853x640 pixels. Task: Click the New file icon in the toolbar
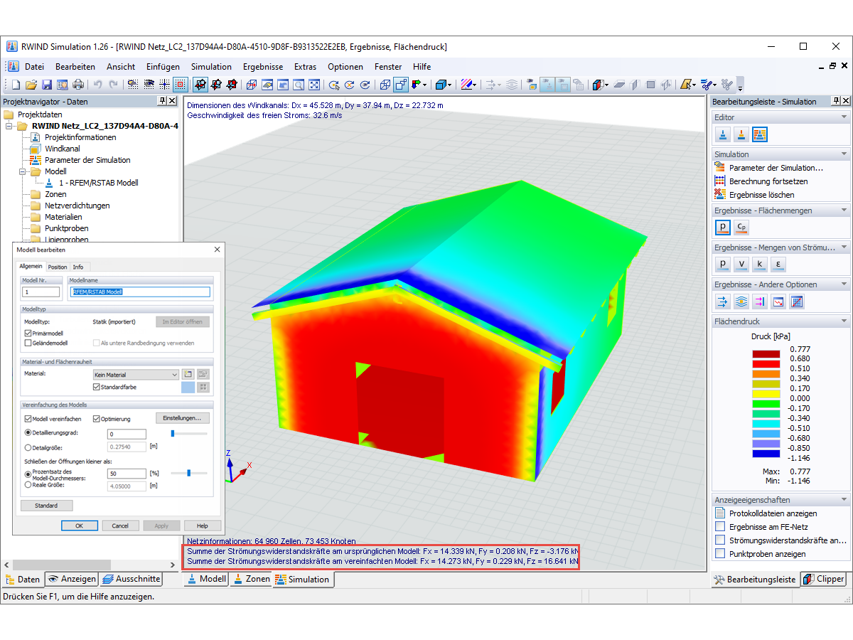16,85
